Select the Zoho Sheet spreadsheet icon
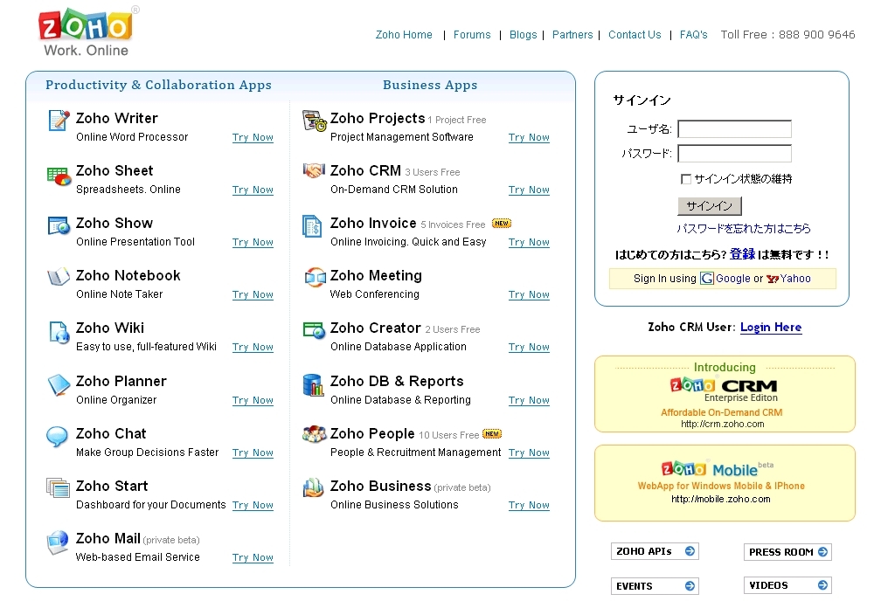Image resolution: width=881 pixels, height=601 pixels. 58,175
